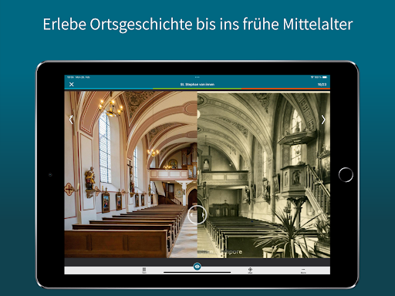Tap the blue eye button at bottom center

197,267
